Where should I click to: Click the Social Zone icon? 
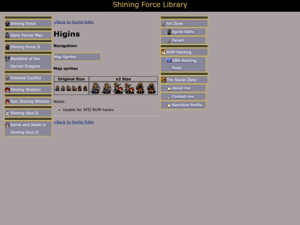(x=163, y=79)
